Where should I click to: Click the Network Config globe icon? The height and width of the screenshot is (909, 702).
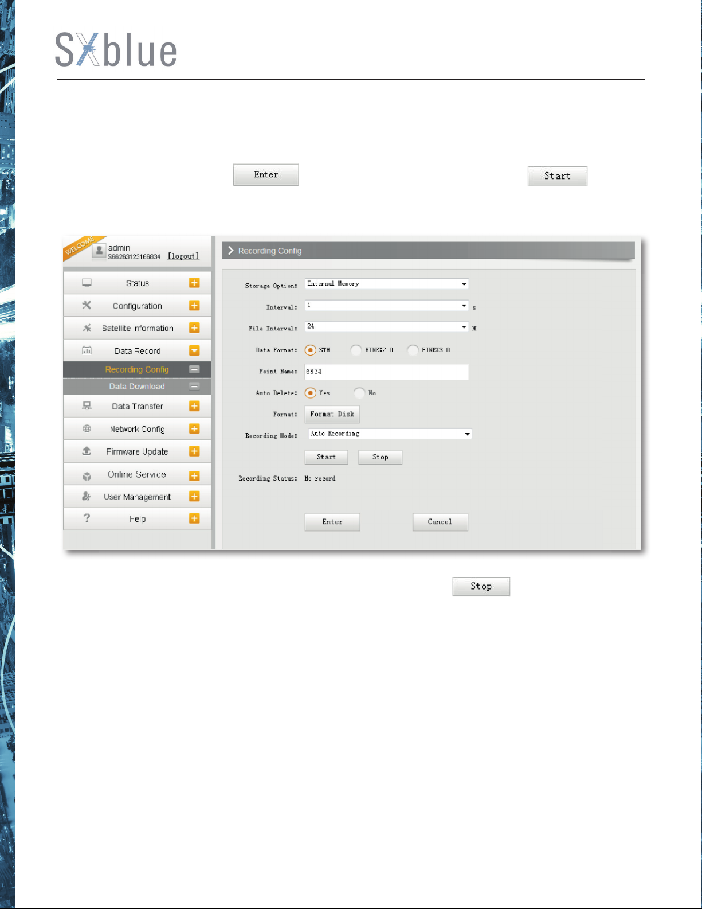coord(87,428)
